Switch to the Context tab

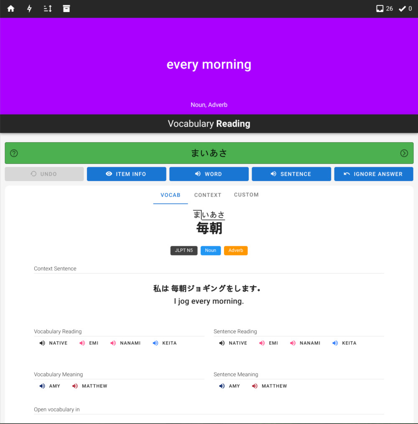pos(208,195)
